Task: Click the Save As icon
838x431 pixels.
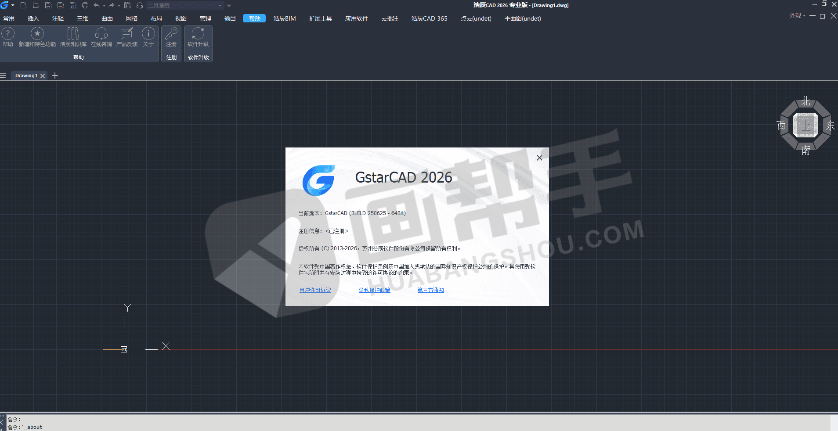Action: point(61,5)
